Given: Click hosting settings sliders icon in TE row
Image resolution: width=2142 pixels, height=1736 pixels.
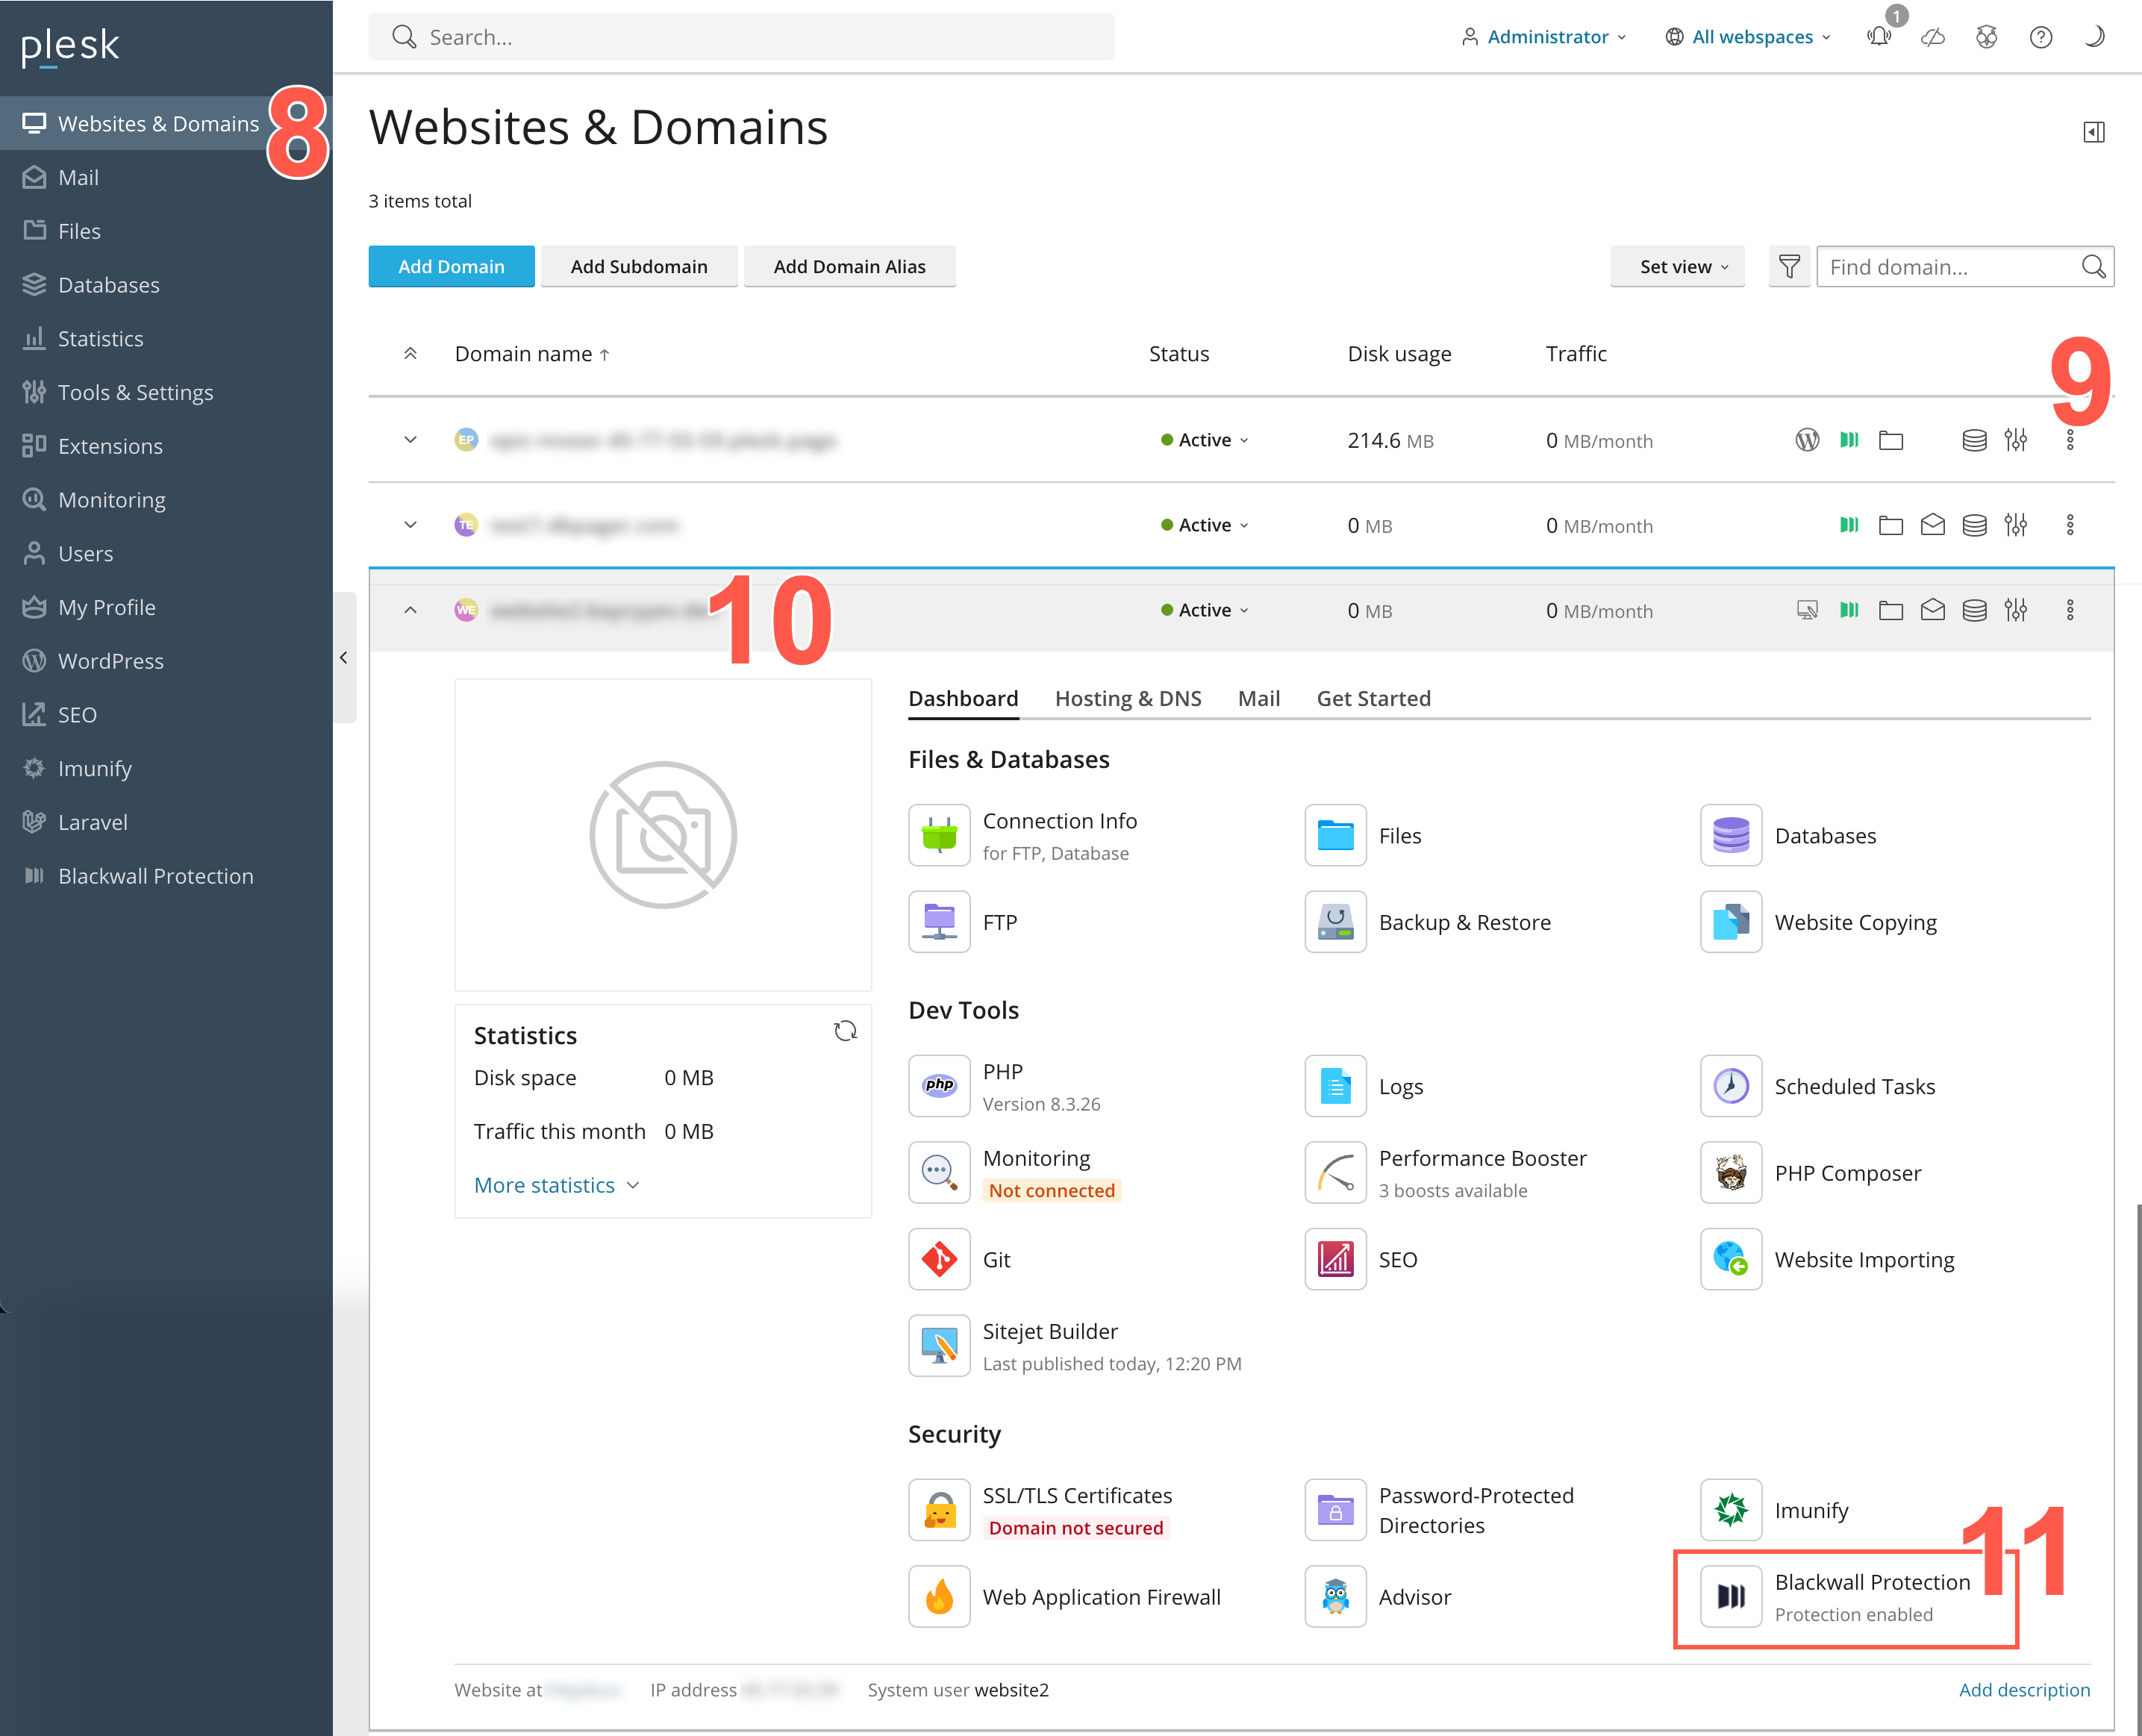Looking at the screenshot, I should tap(2016, 525).
